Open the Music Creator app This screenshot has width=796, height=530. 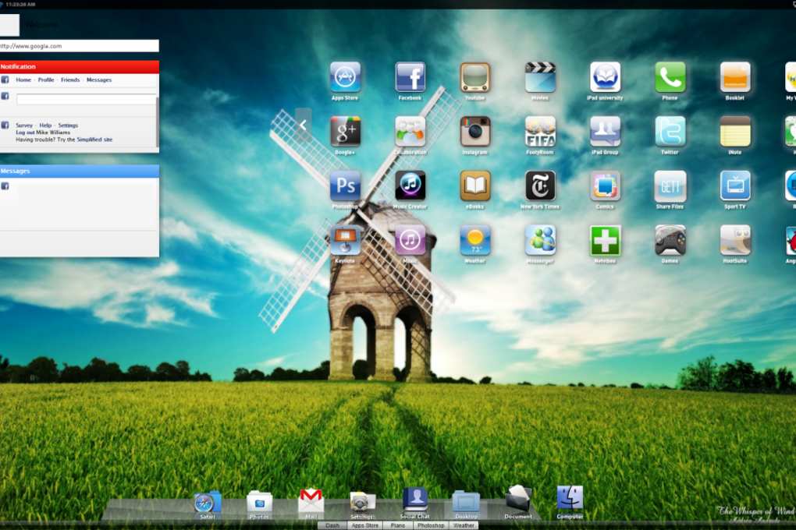[x=410, y=185]
